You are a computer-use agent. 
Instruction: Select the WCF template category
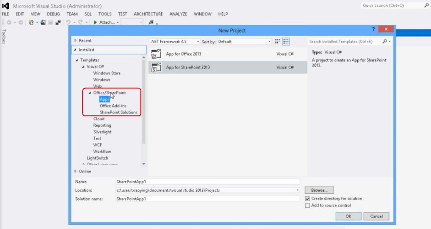pyautogui.click(x=97, y=145)
